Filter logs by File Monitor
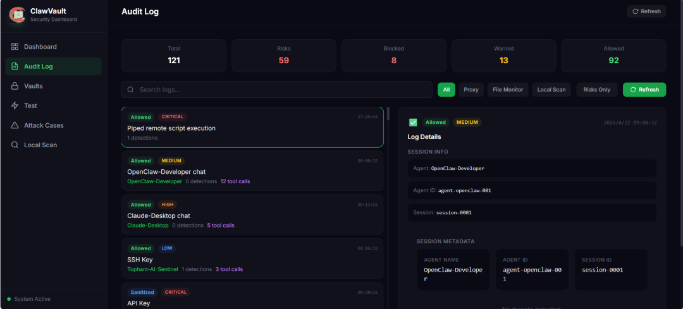Image resolution: width=683 pixels, height=309 pixels. coord(508,90)
